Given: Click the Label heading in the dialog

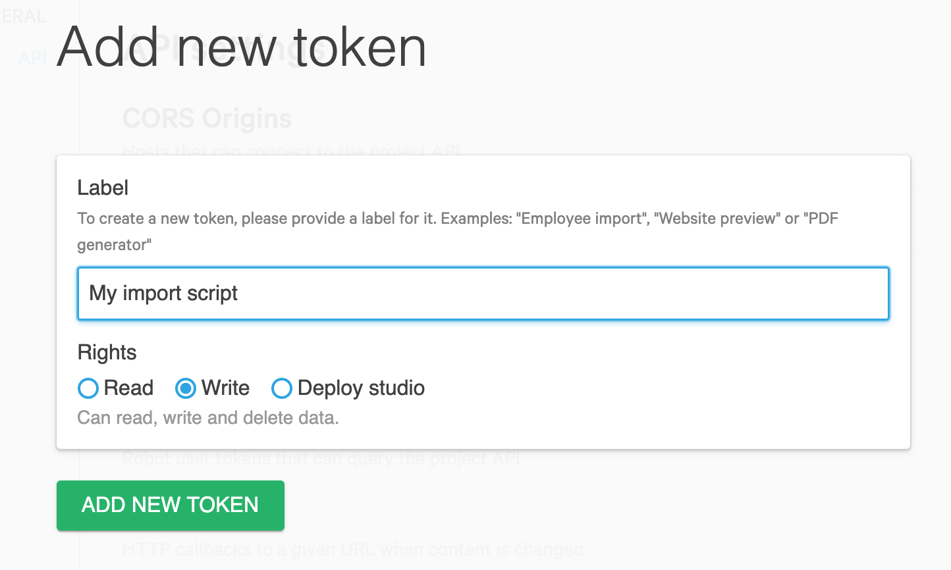Looking at the screenshot, I should tap(103, 188).
